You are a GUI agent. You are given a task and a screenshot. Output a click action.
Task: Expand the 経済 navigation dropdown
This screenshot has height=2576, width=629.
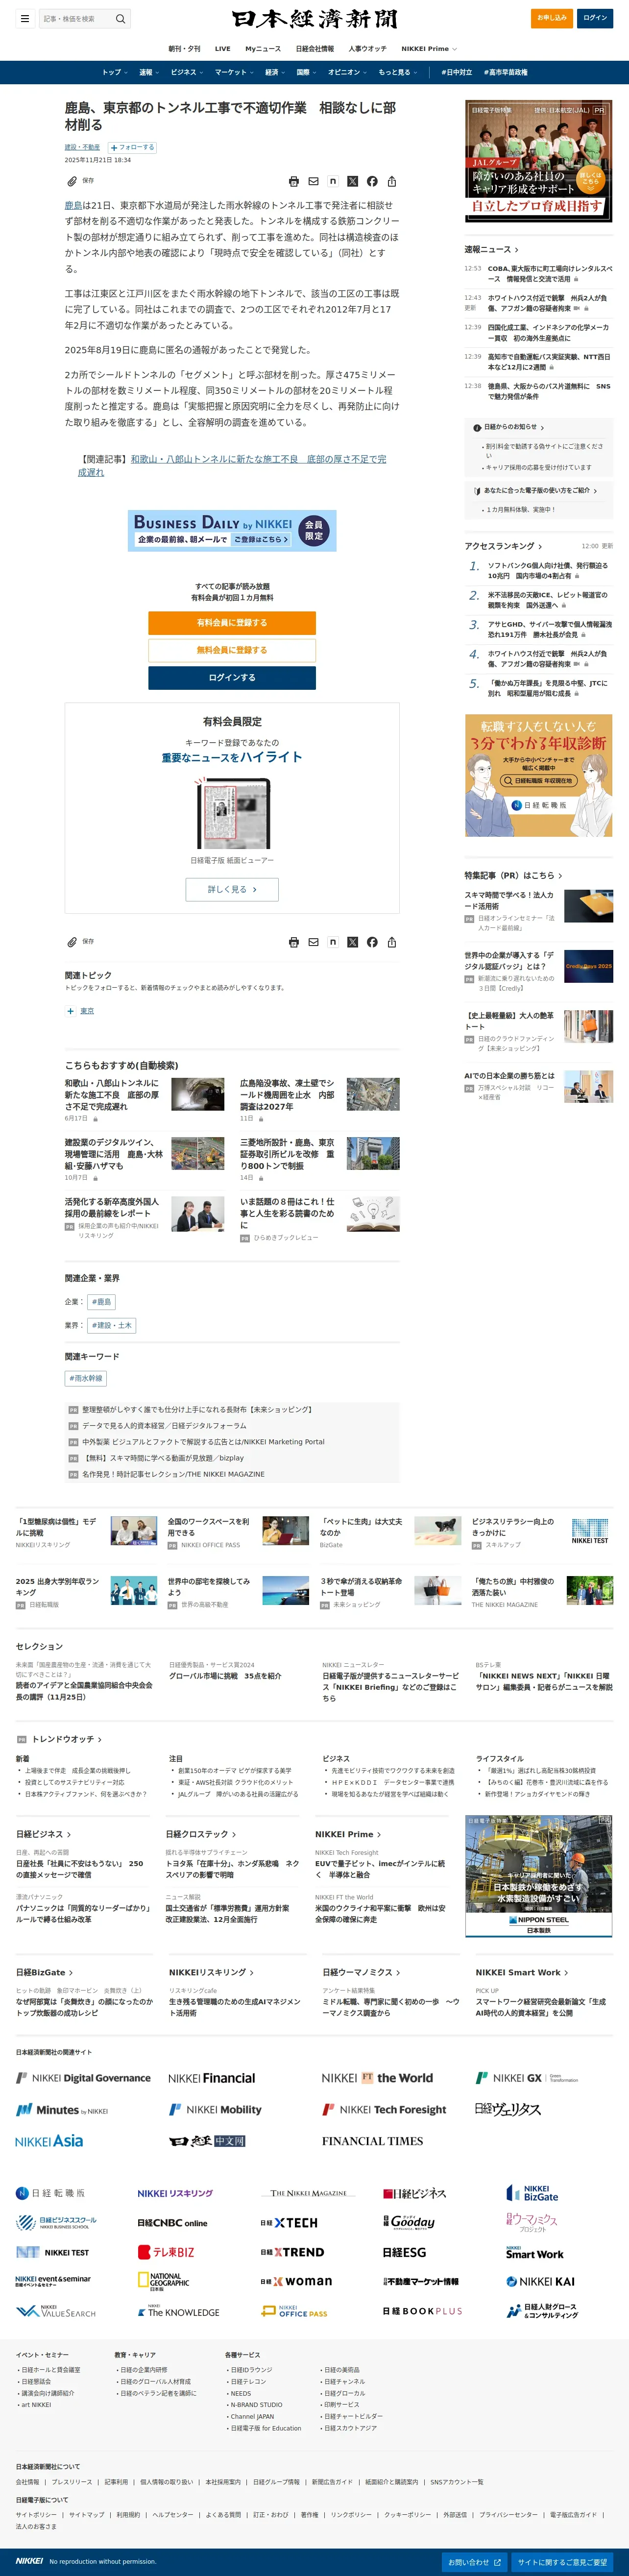click(x=275, y=72)
